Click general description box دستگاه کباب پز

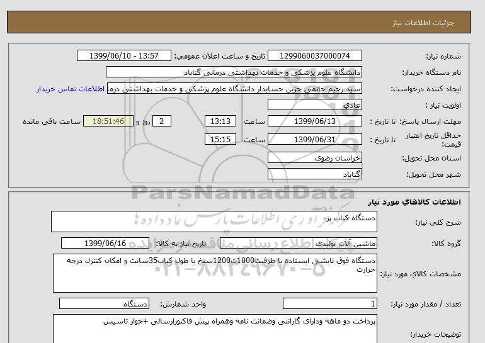click(214, 222)
